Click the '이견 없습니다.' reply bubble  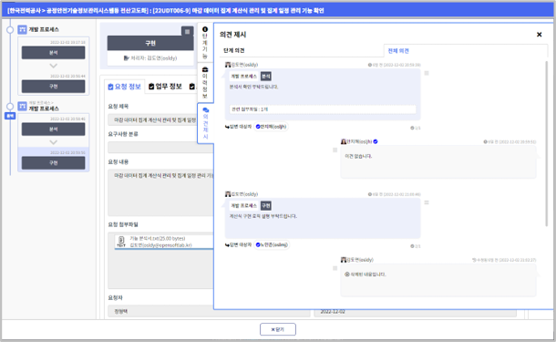[438, 162]
